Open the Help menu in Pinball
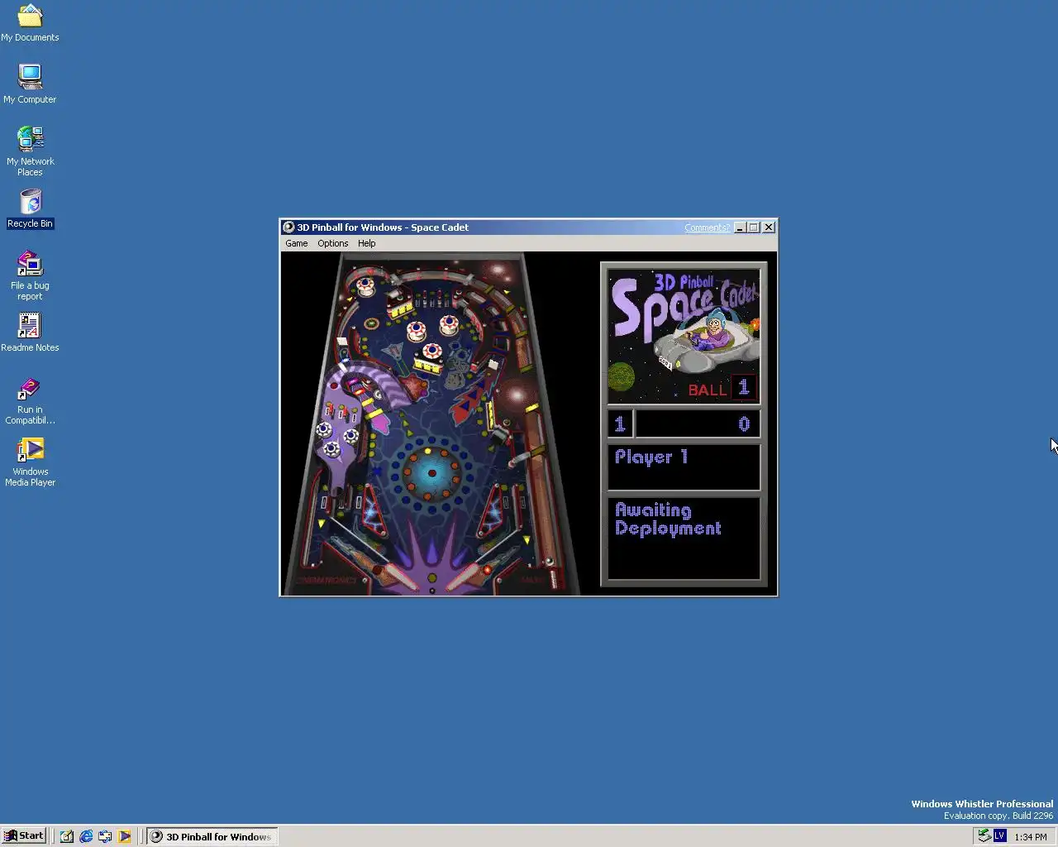This screenshot has width=1058, height=847. pos(366,243)
